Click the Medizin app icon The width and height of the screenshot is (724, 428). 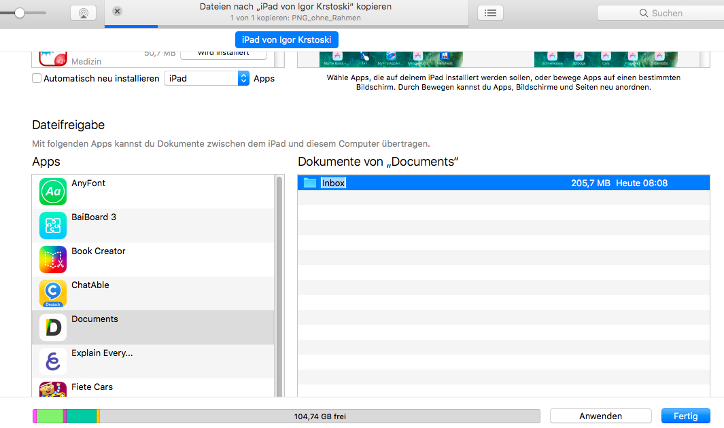(x=53, y=58)
